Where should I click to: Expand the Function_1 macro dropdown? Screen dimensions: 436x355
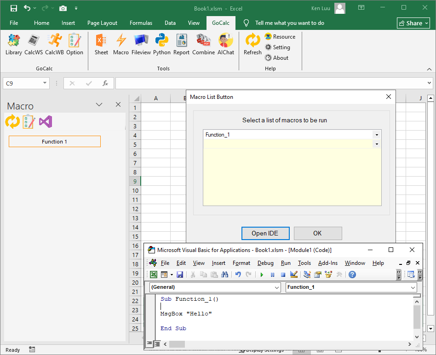point(377,135)
